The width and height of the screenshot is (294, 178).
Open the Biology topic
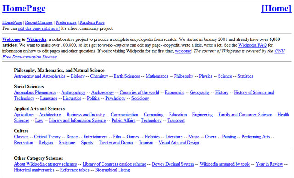[x=78, y=76]
